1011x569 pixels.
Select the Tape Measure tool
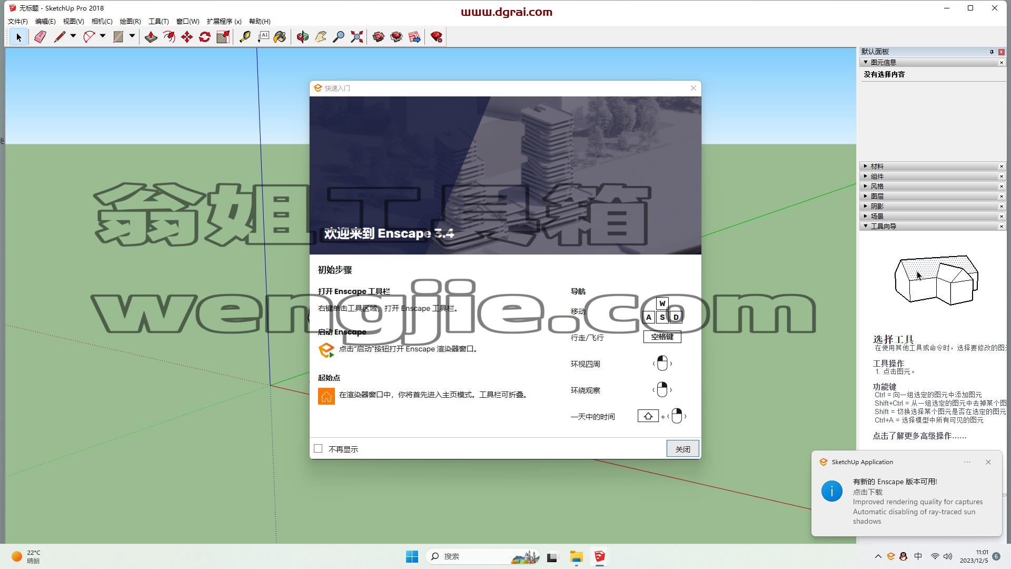245,37
